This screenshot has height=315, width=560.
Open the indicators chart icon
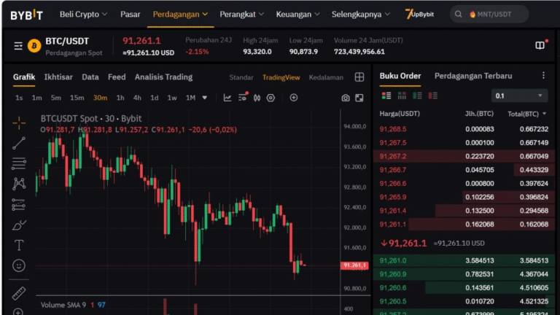pyautogui.click(x=227, y=98)
